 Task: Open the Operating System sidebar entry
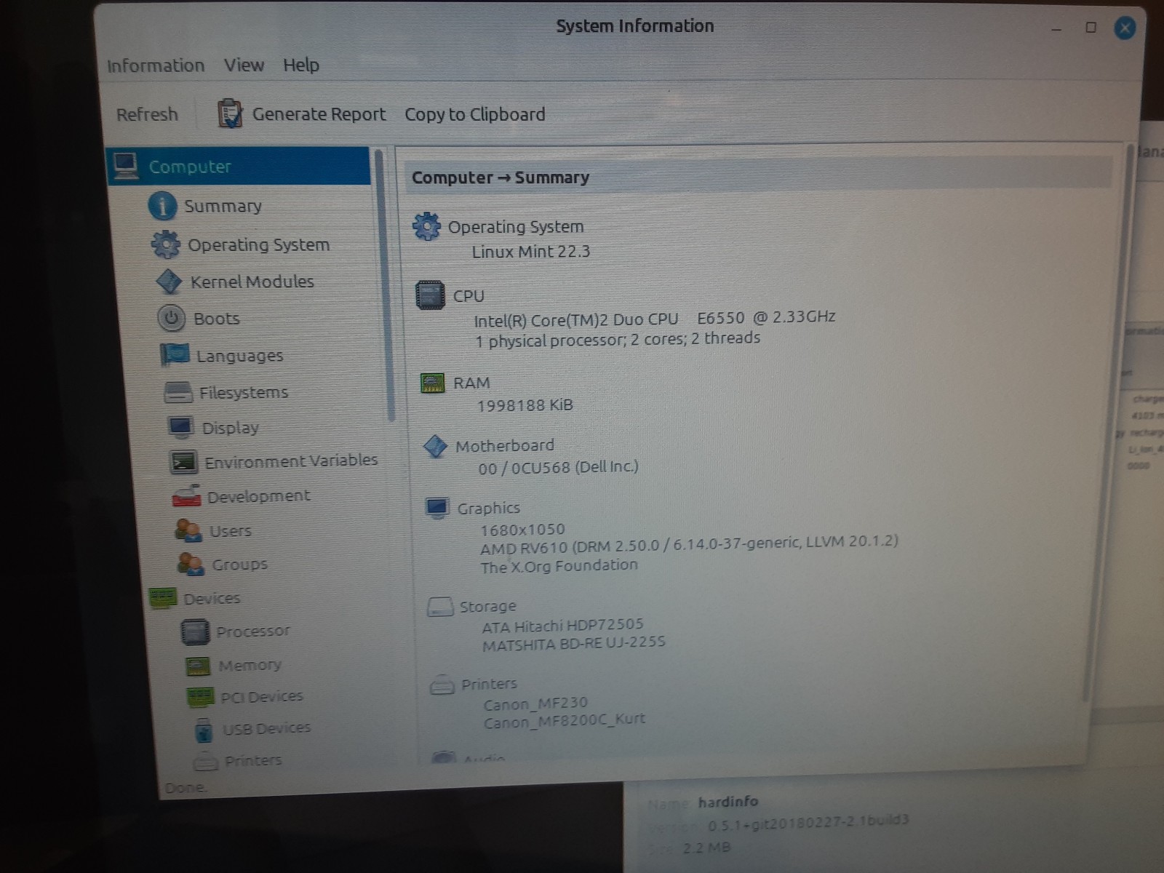[258, 245]
